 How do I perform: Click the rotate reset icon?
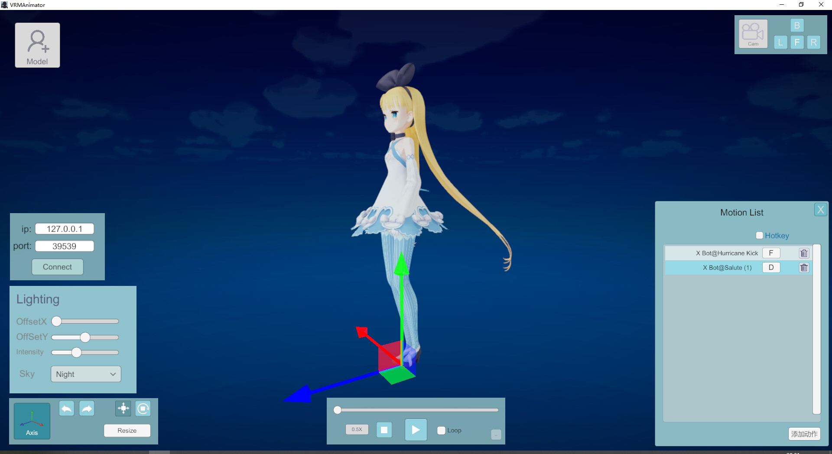[x=143, y=408]
